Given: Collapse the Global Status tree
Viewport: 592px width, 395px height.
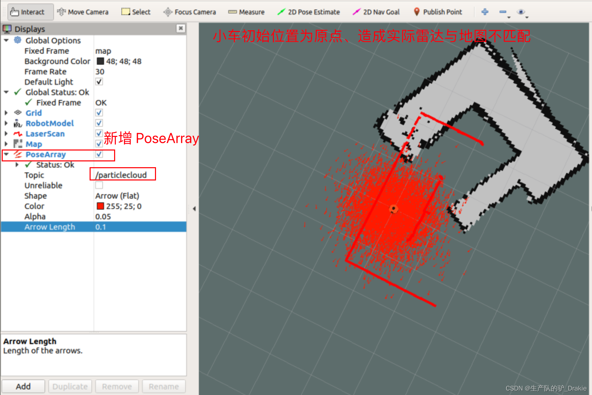Looking at the screenshot, I should [6, 92].
